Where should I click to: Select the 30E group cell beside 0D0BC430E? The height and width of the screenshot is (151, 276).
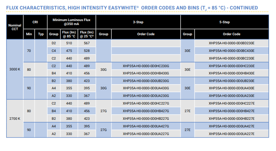tap(188, 51)
